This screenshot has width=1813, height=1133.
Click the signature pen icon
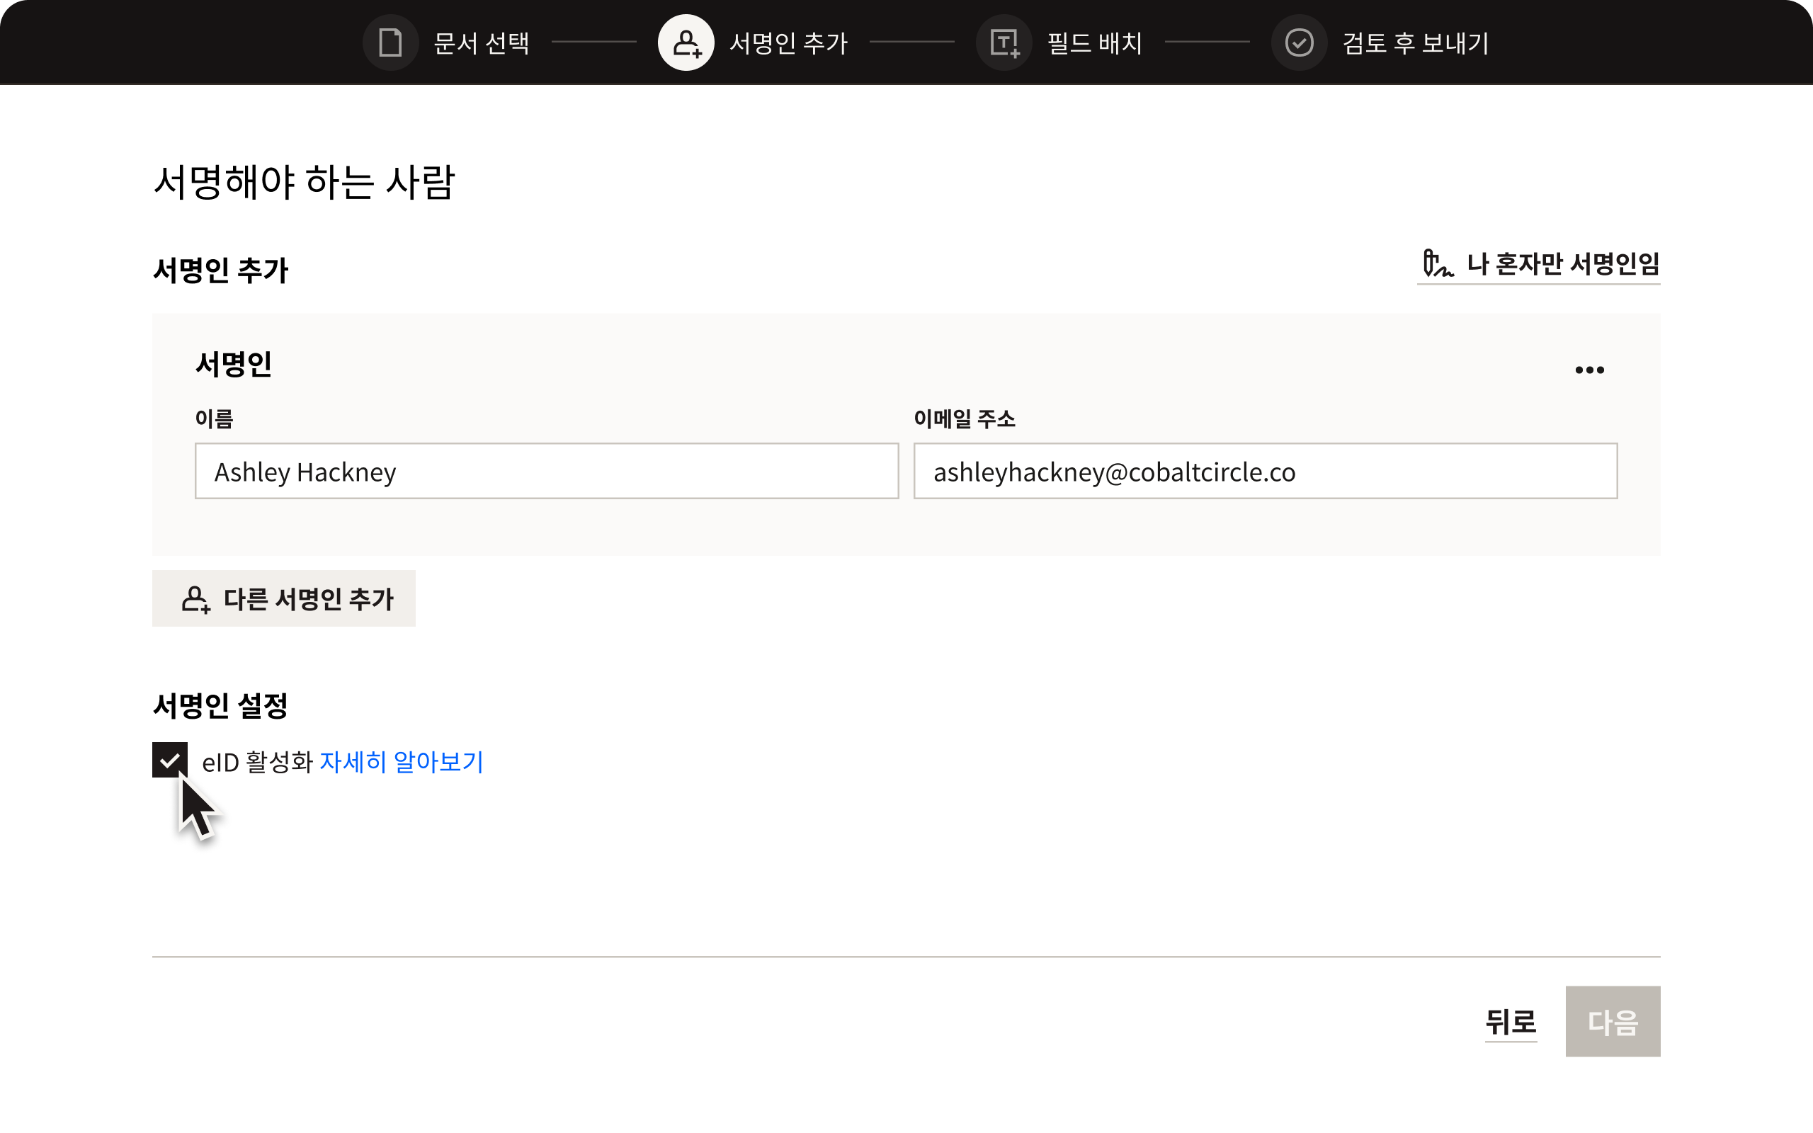click(x=1438, y=263)
